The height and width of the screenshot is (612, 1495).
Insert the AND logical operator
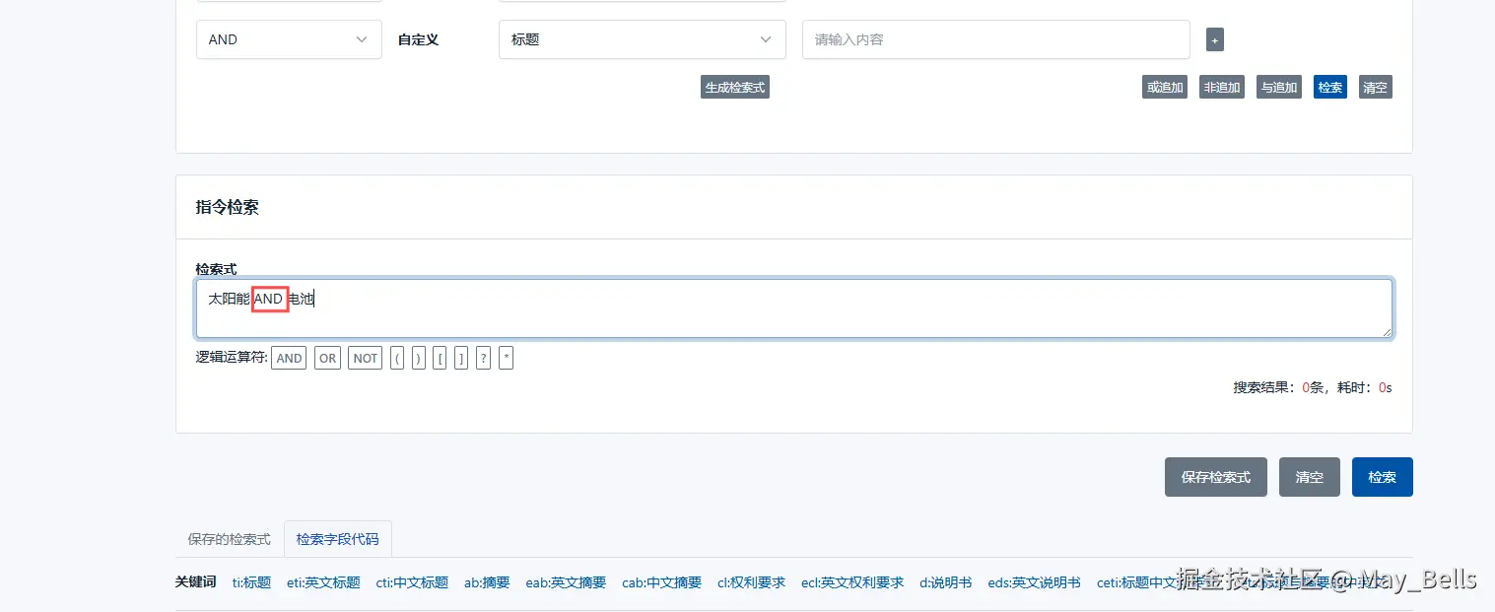click(x=288, y=358)
